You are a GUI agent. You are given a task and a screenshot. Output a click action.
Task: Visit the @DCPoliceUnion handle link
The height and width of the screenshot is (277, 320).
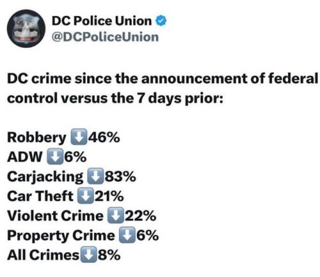105,37
